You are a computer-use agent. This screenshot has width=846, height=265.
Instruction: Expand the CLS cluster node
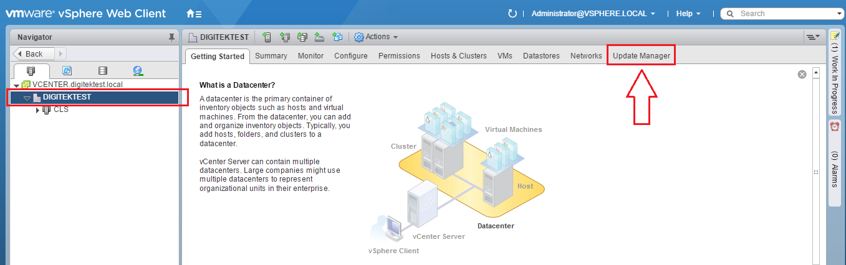[37, 110]
